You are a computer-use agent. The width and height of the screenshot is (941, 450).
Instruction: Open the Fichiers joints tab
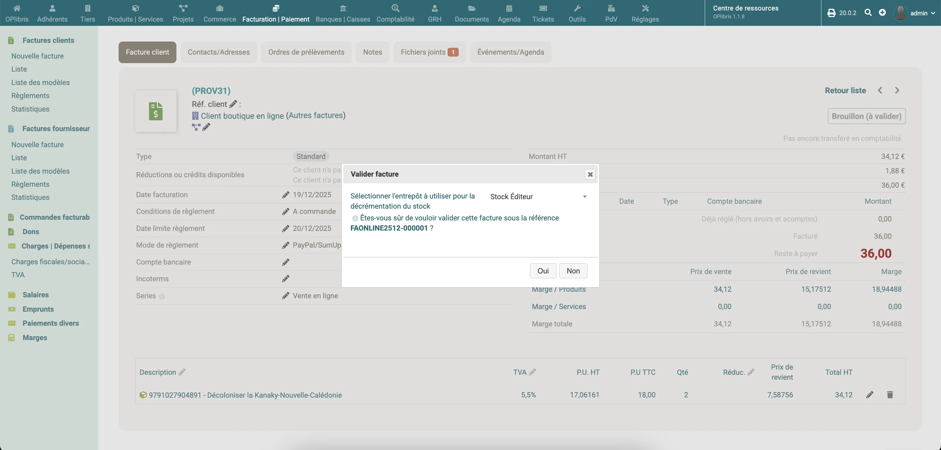[x=429, y=52]
